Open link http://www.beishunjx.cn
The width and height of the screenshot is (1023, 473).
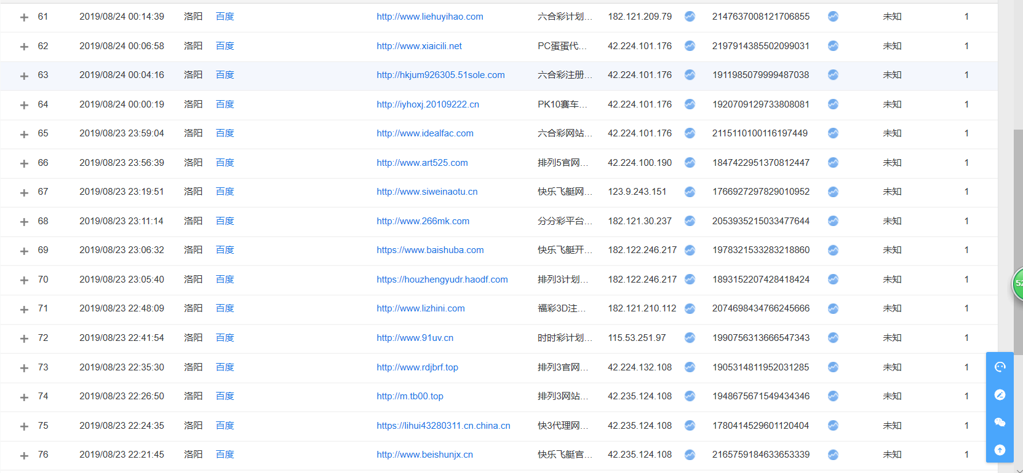424,455
